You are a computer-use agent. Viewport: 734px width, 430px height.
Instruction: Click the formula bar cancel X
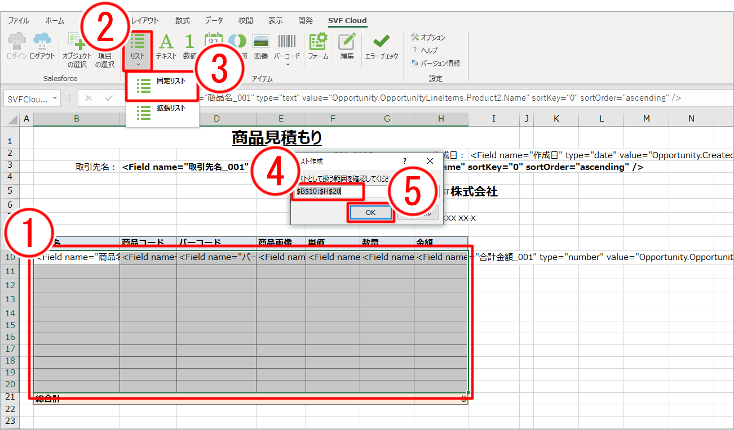(88, 98)
